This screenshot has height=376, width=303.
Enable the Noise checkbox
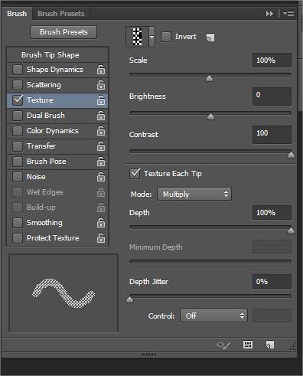tap(18, 177)
